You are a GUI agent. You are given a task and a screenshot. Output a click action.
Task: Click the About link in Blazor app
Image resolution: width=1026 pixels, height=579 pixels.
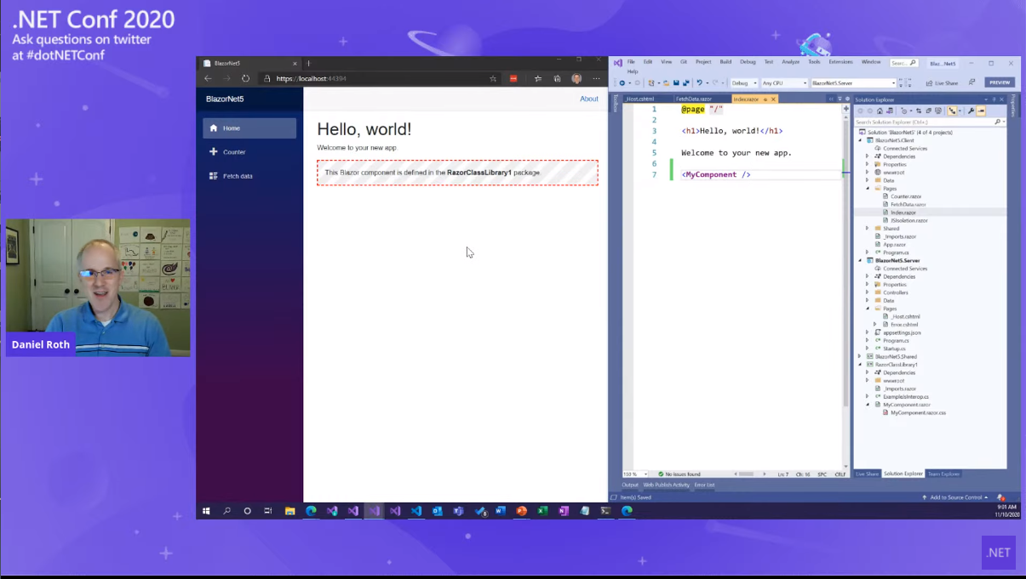[x=588, y=99]
